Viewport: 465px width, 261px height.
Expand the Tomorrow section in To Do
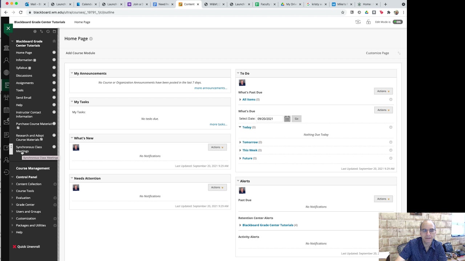coord(240,142)
